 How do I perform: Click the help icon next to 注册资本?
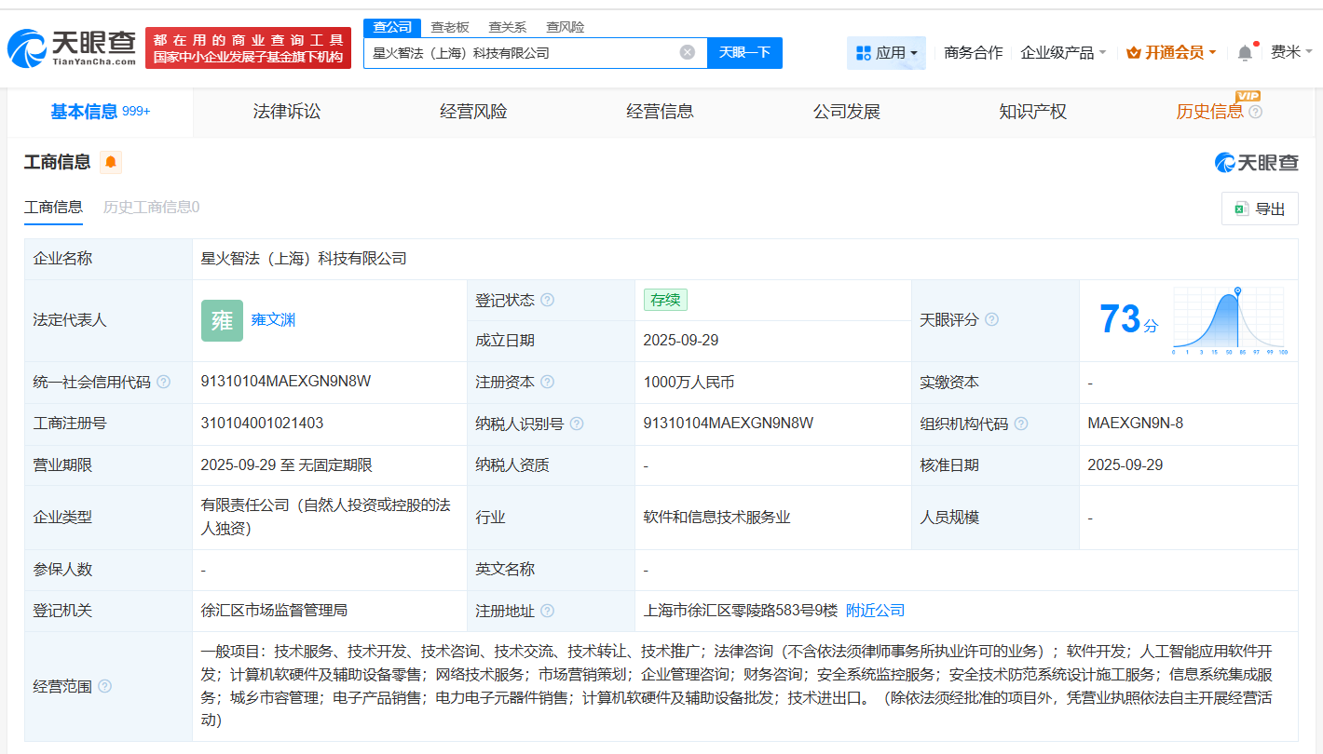point(548,382)
